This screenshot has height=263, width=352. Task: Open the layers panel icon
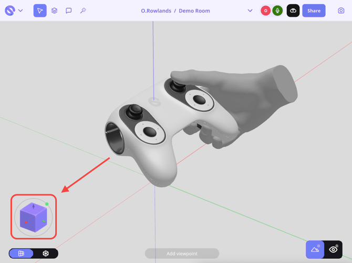point(54,10)
